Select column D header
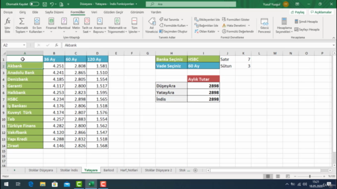 [97, 53]
